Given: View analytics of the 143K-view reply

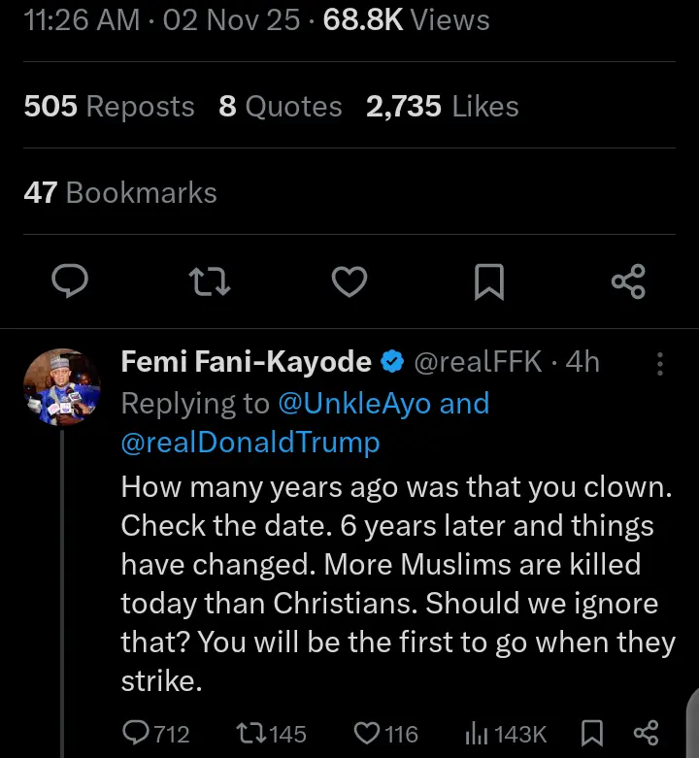Looking at the screenshot, I should 479,734.
